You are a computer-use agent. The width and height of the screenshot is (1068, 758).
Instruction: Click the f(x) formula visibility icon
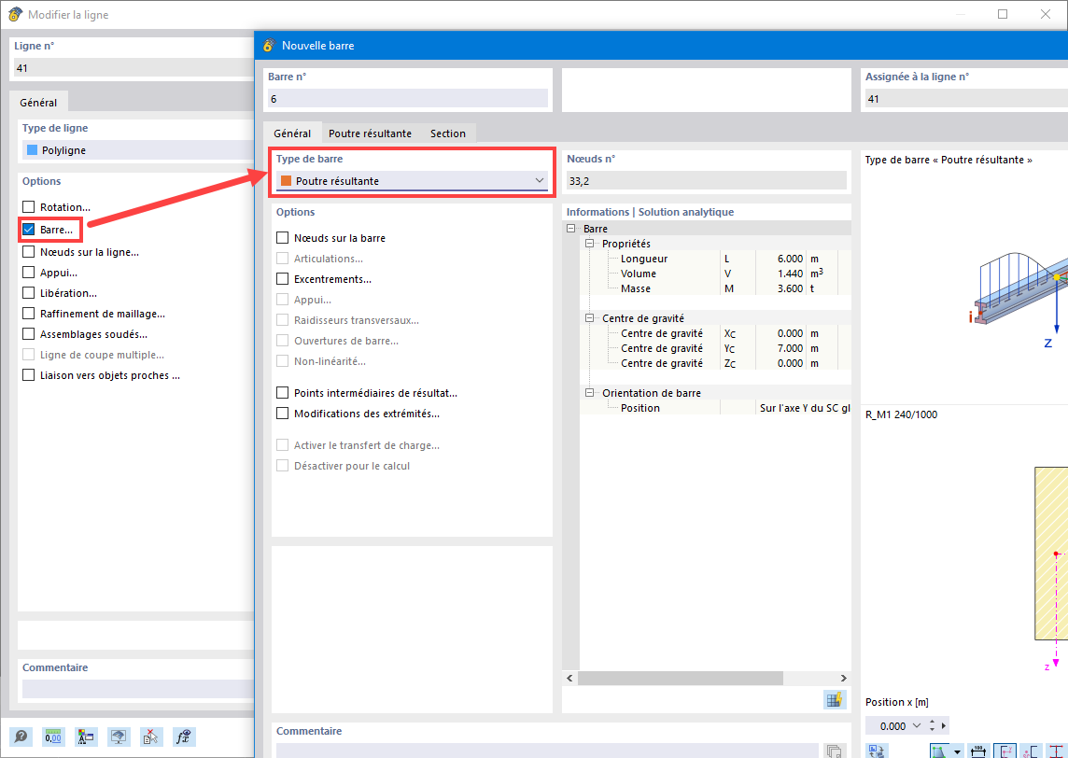click(184, 737)
